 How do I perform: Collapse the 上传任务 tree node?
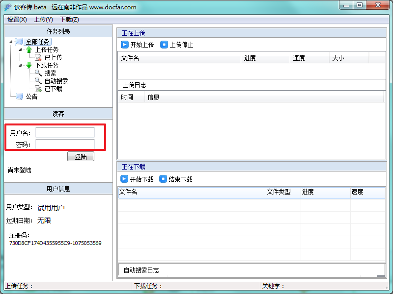click(20, 50)
